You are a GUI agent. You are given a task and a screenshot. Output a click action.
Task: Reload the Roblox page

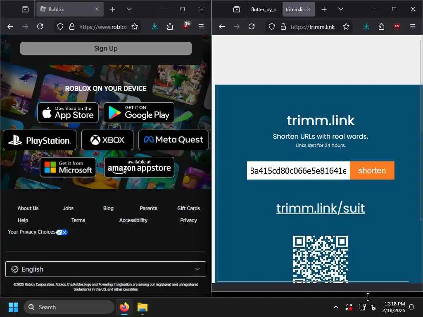[x=40, y=26]
